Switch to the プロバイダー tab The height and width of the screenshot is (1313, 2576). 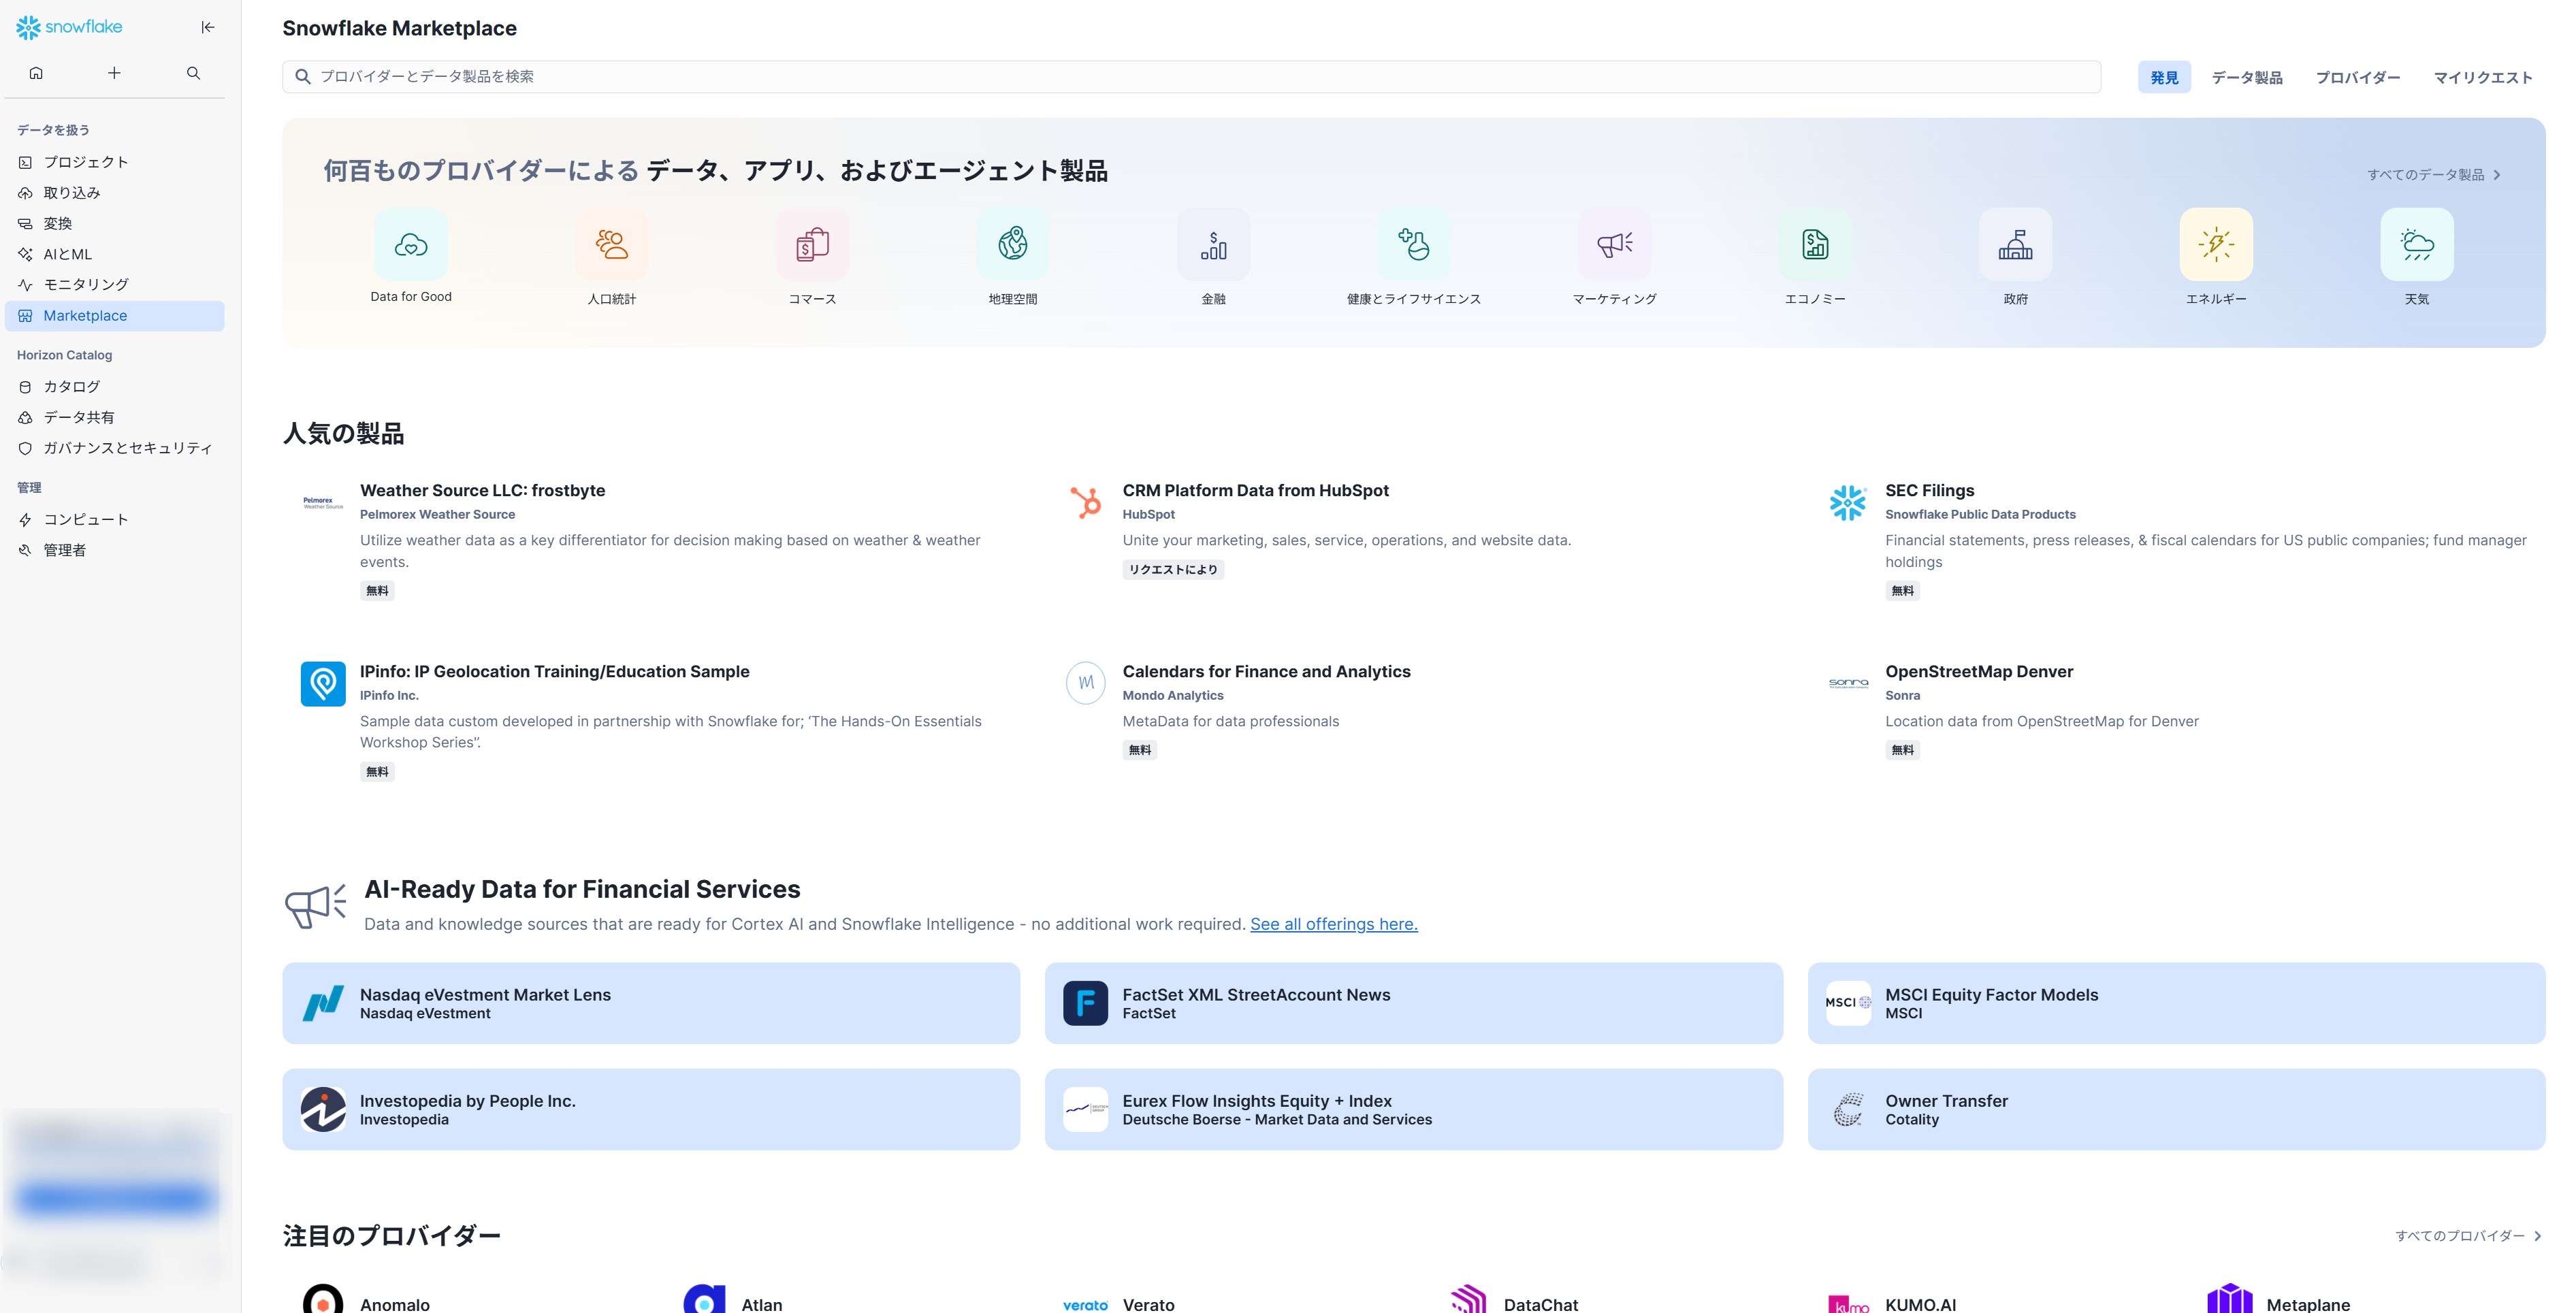pos(2357,78)
